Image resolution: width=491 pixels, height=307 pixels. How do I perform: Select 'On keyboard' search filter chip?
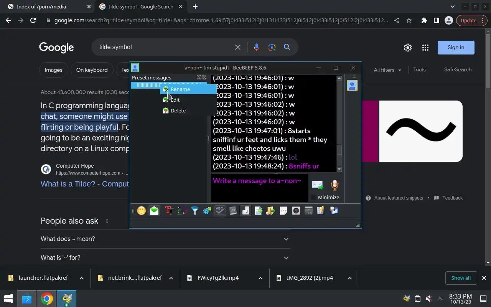[92, 70]
